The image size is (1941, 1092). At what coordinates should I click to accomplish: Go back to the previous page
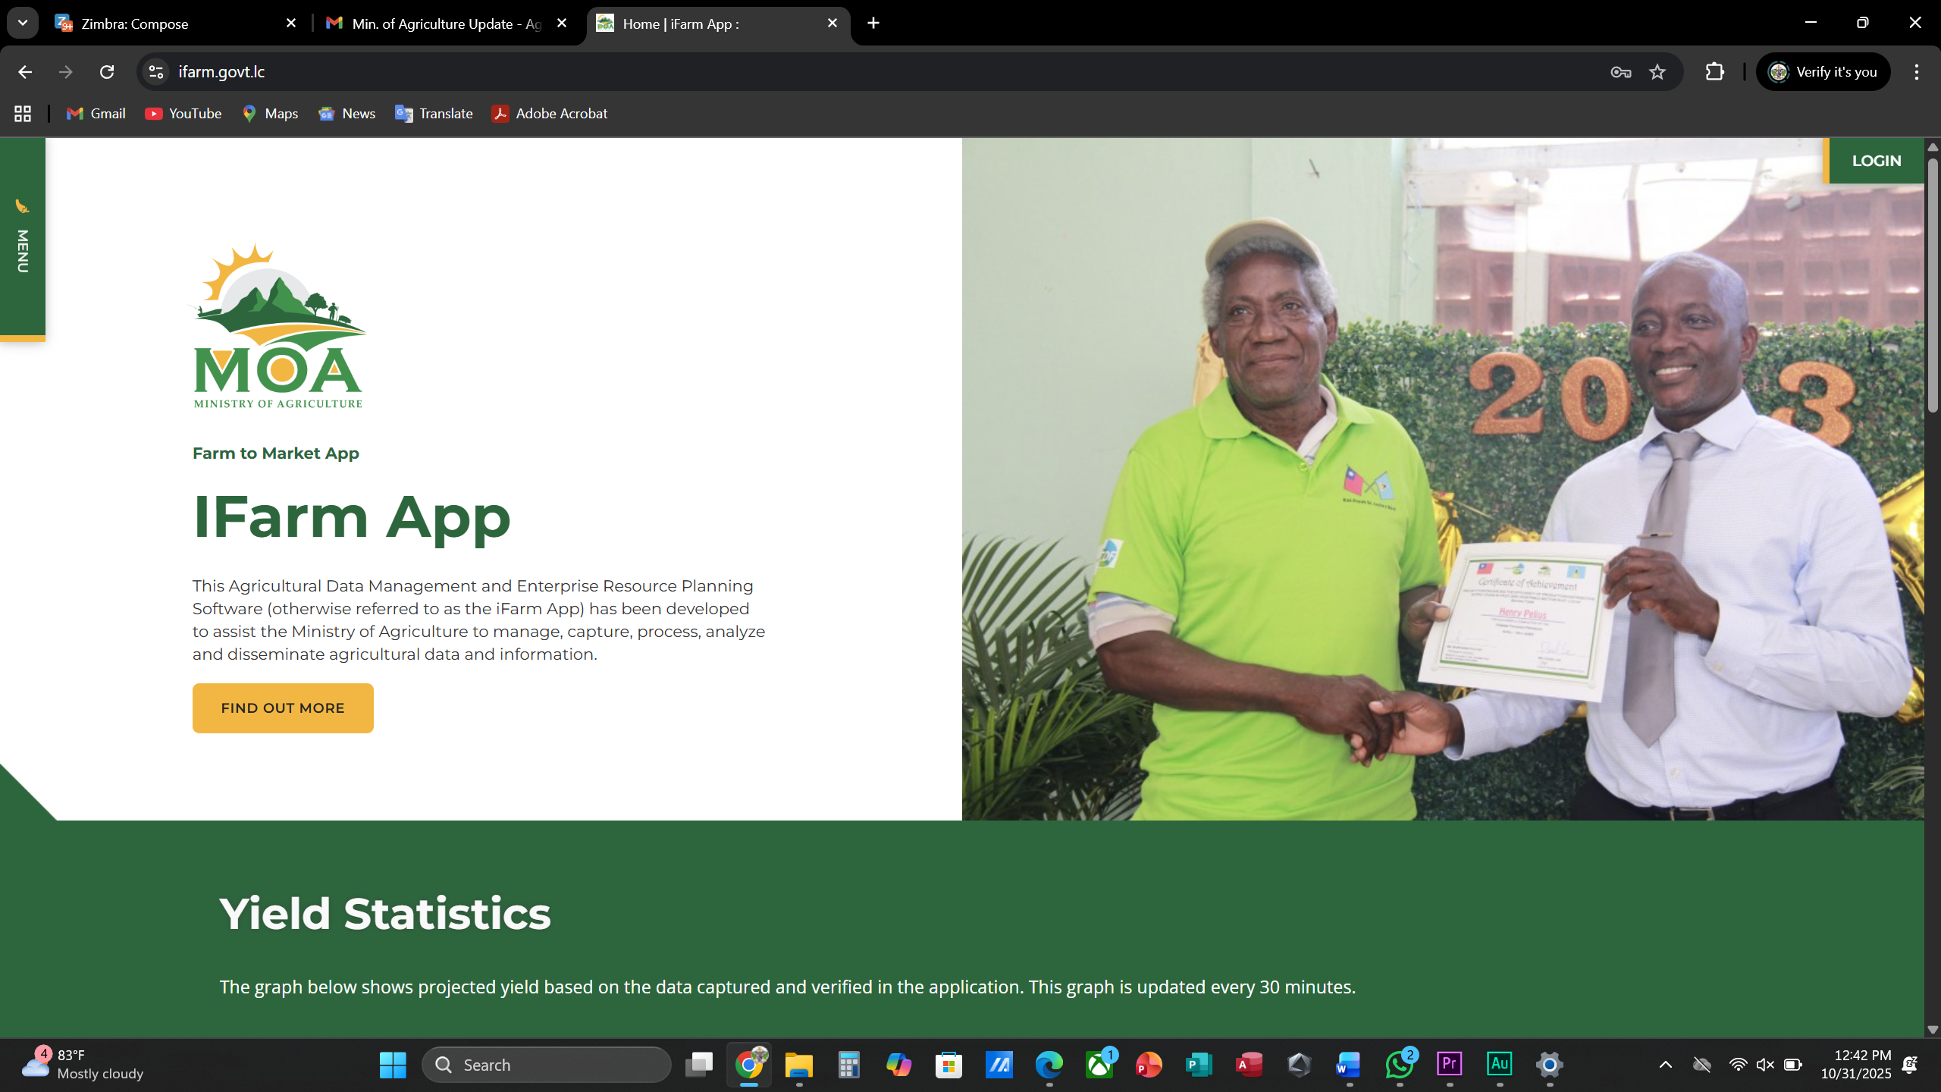(x=25, y=72)
